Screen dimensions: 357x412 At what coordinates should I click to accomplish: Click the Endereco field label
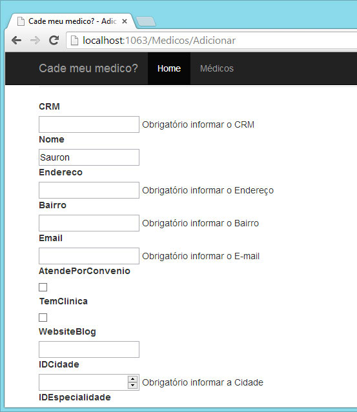click(61, 172)
